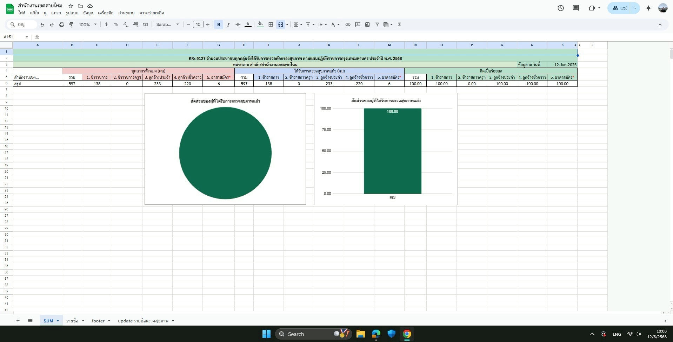Redo the last action
Viewport: 673px width, 342px height.
point(52,25)
